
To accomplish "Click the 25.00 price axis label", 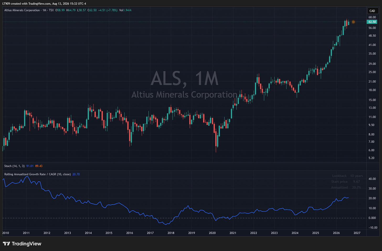I will coord(372,72).
